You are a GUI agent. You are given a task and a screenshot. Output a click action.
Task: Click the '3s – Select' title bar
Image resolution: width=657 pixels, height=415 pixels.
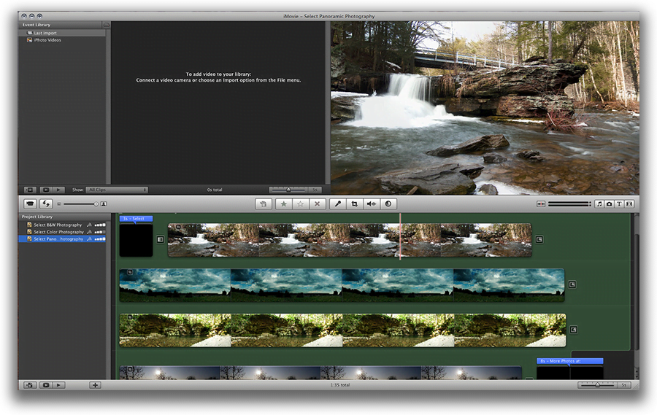click(x=136, y=219)
